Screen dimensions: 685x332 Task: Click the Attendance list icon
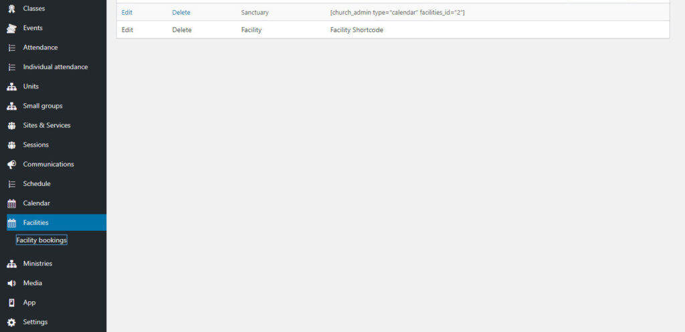coord(11,48)
